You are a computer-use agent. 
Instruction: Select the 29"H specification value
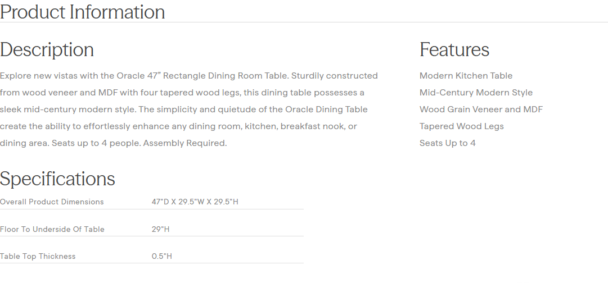click(x=161, y=229)
